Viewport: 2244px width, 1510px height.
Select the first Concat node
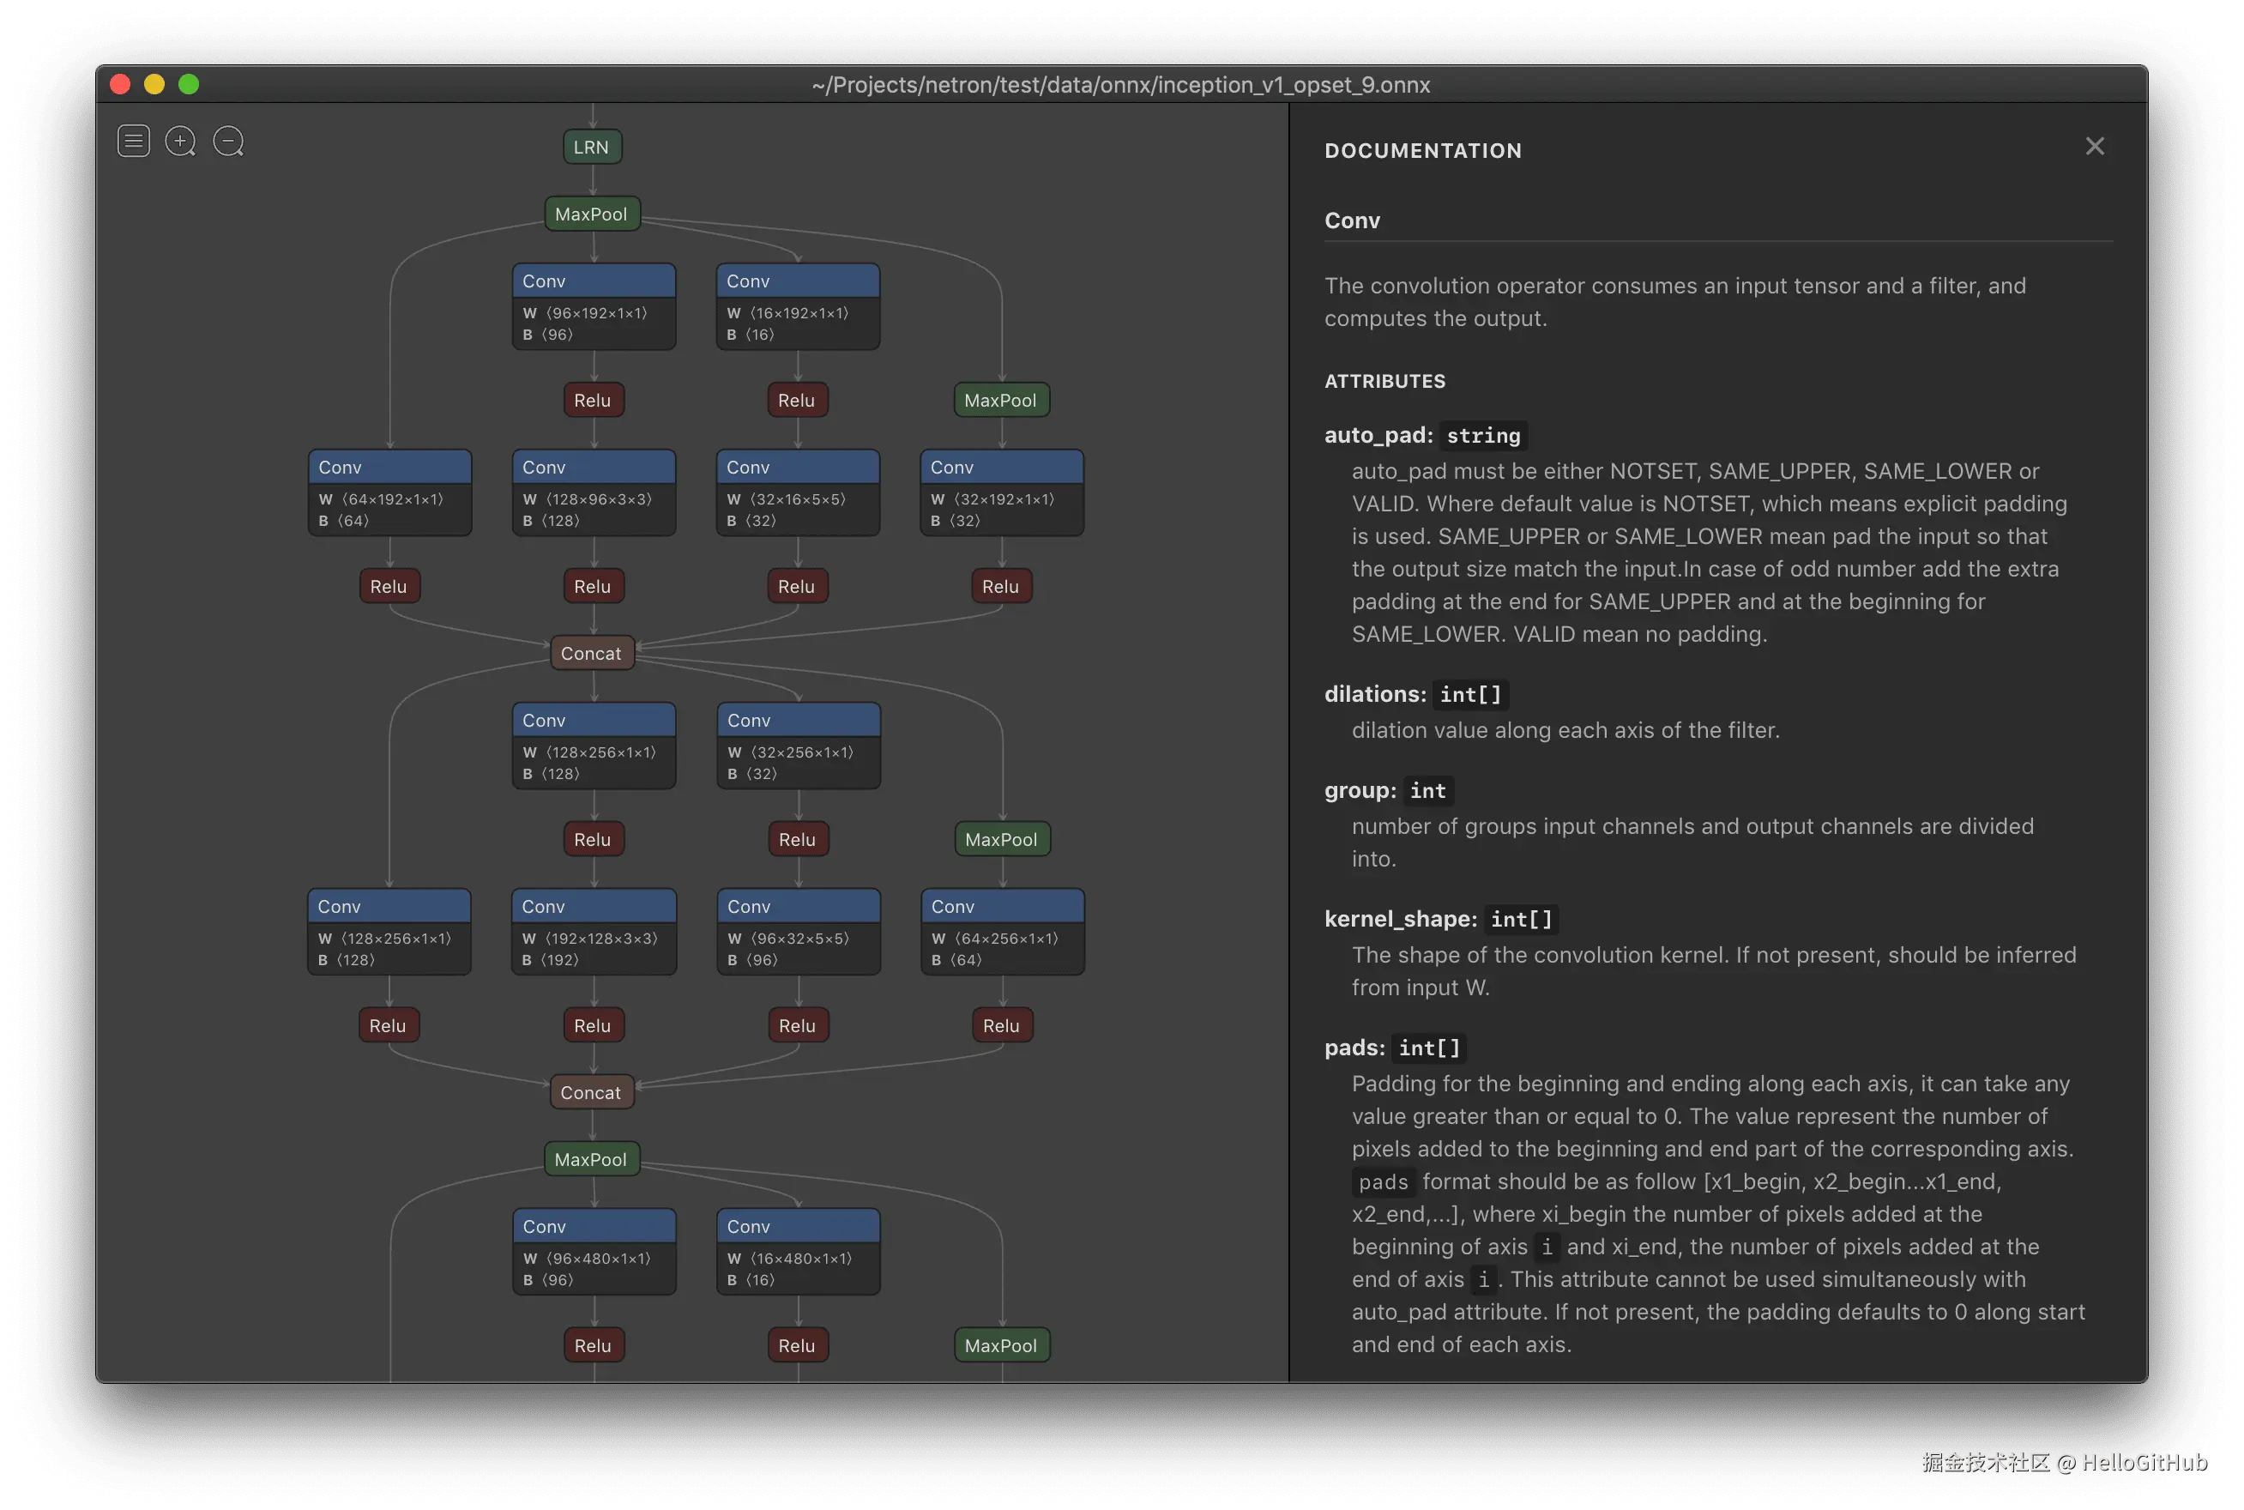(x=591, y=653)
